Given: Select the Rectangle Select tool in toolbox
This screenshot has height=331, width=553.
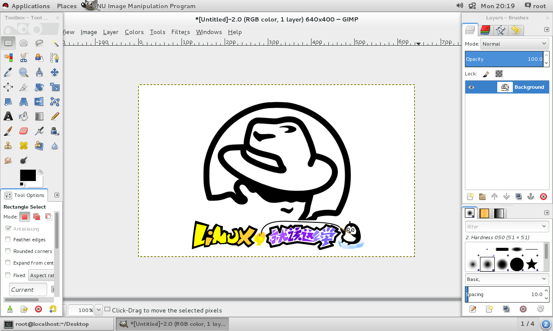Looking at the screenshot, I should click(8, 43).
